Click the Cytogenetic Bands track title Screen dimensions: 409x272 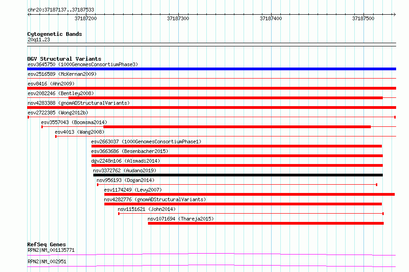pyautogui.click(x=55, y=34)
